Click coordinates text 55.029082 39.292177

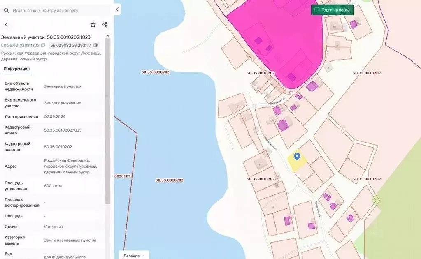(71, 45)
